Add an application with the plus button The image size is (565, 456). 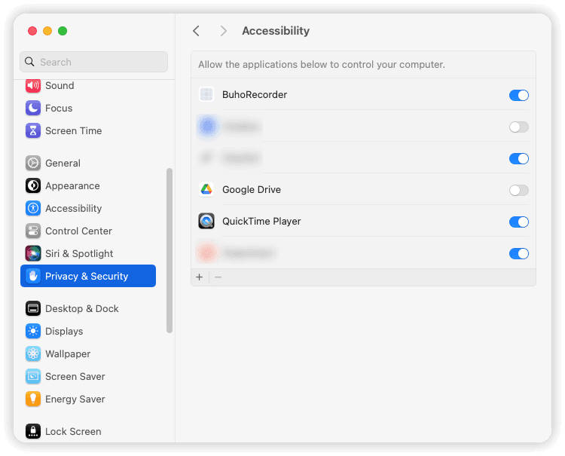[x=200, y=277]
